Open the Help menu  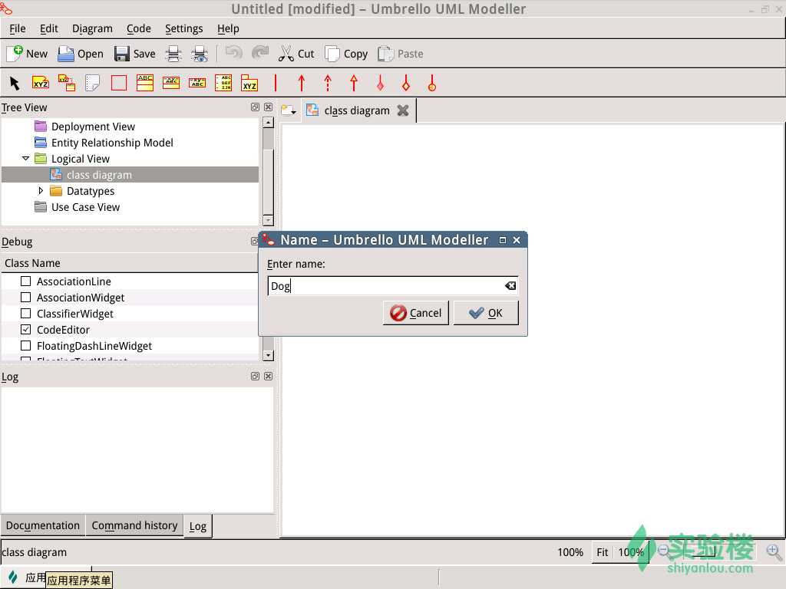click(228, 28)
